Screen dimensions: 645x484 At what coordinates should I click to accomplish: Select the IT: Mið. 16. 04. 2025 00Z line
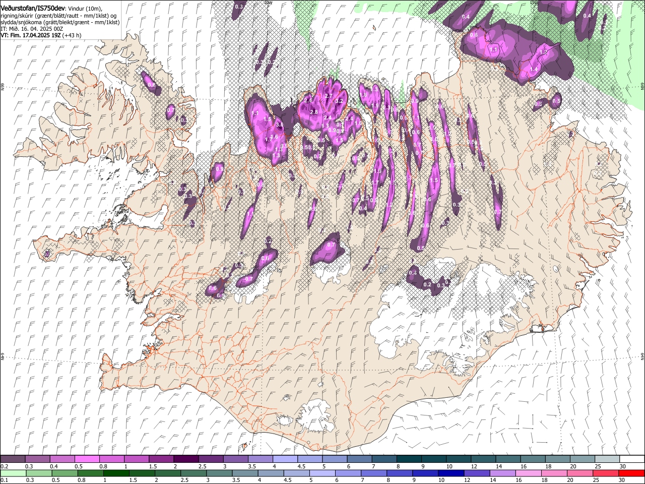point(31,29)
